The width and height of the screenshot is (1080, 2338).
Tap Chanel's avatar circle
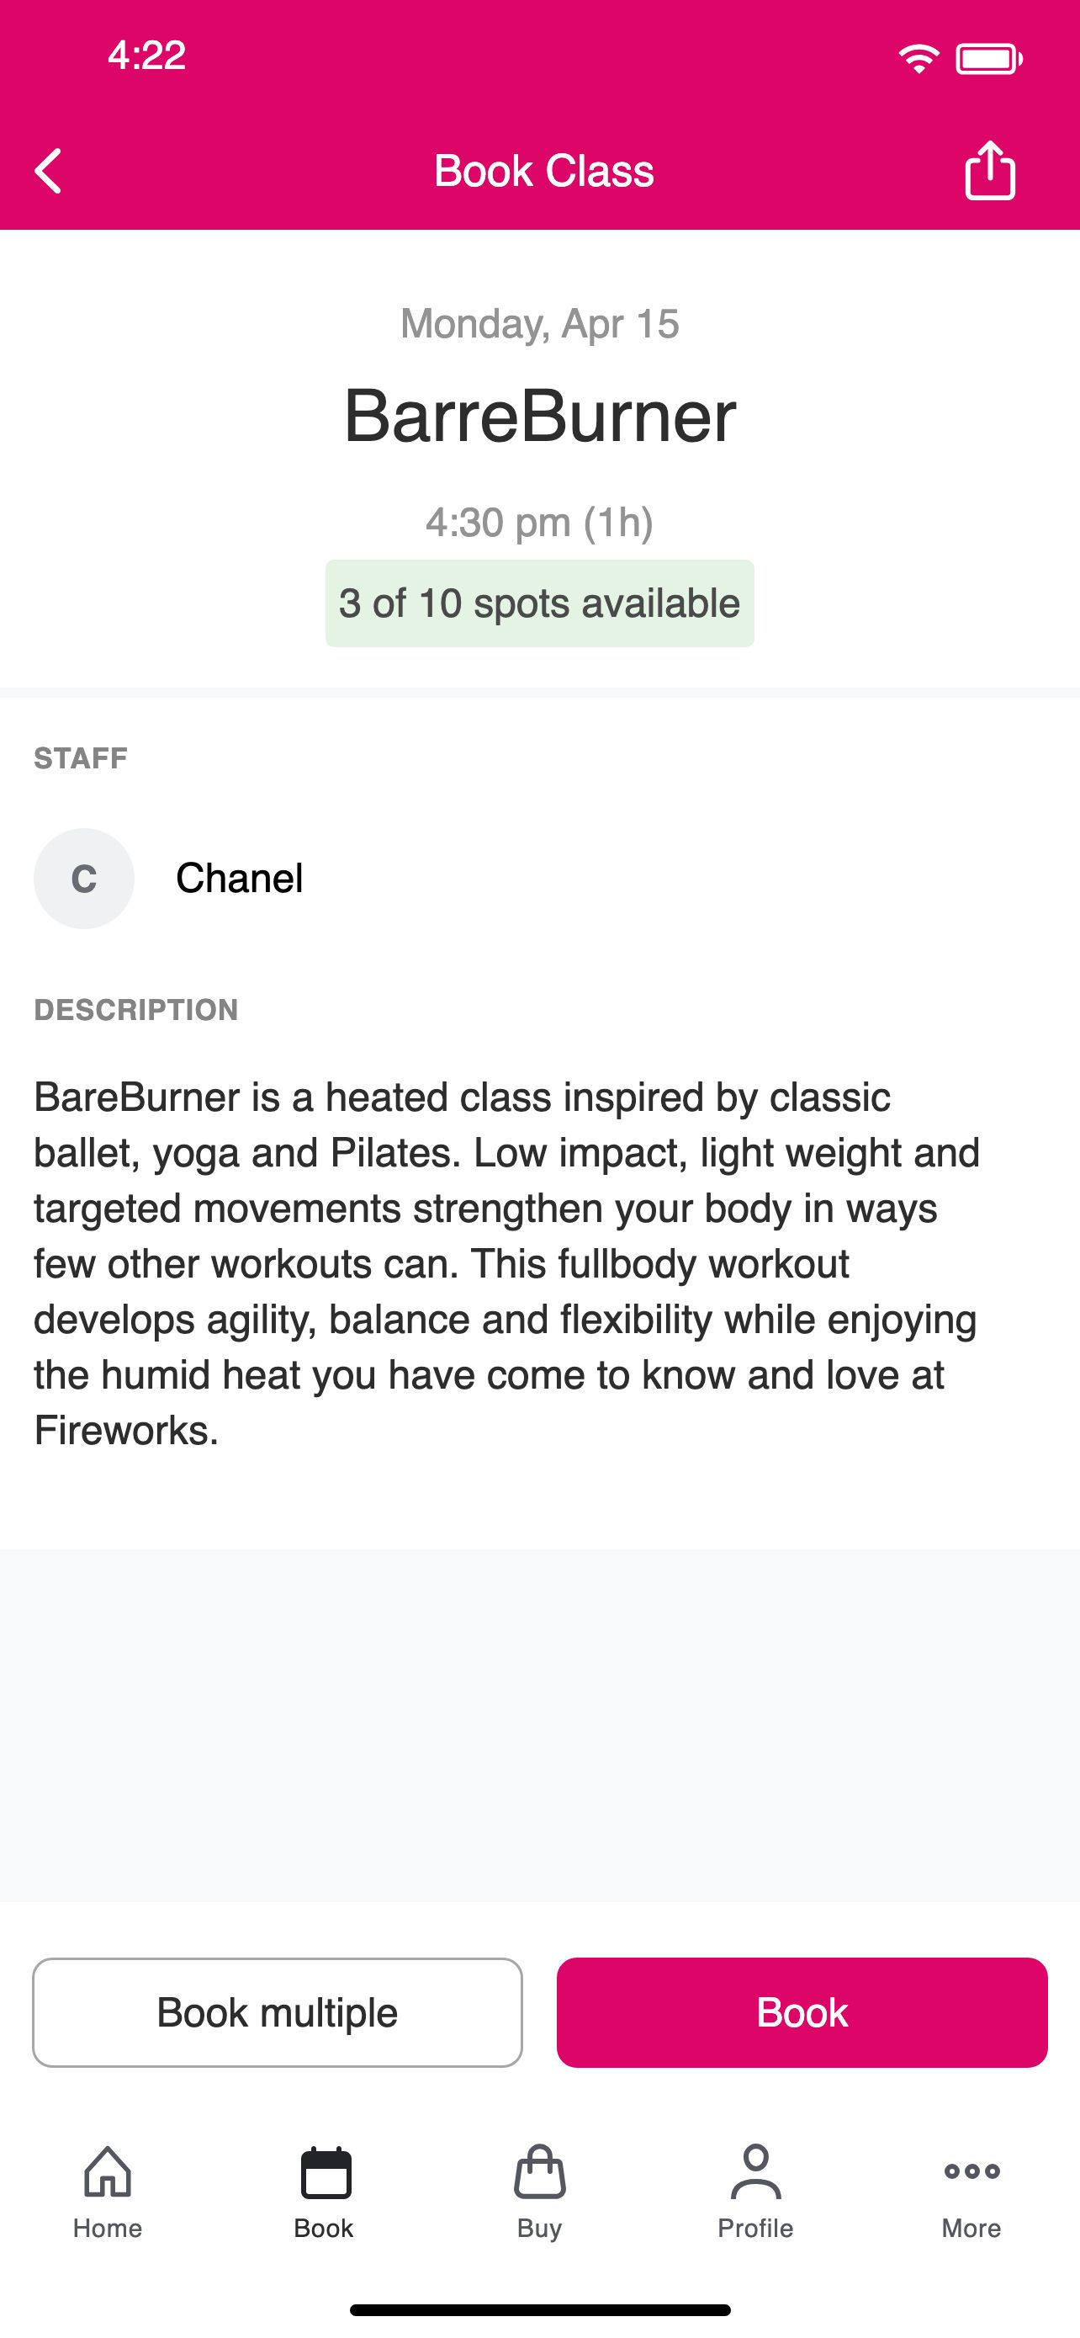[84, 878]
